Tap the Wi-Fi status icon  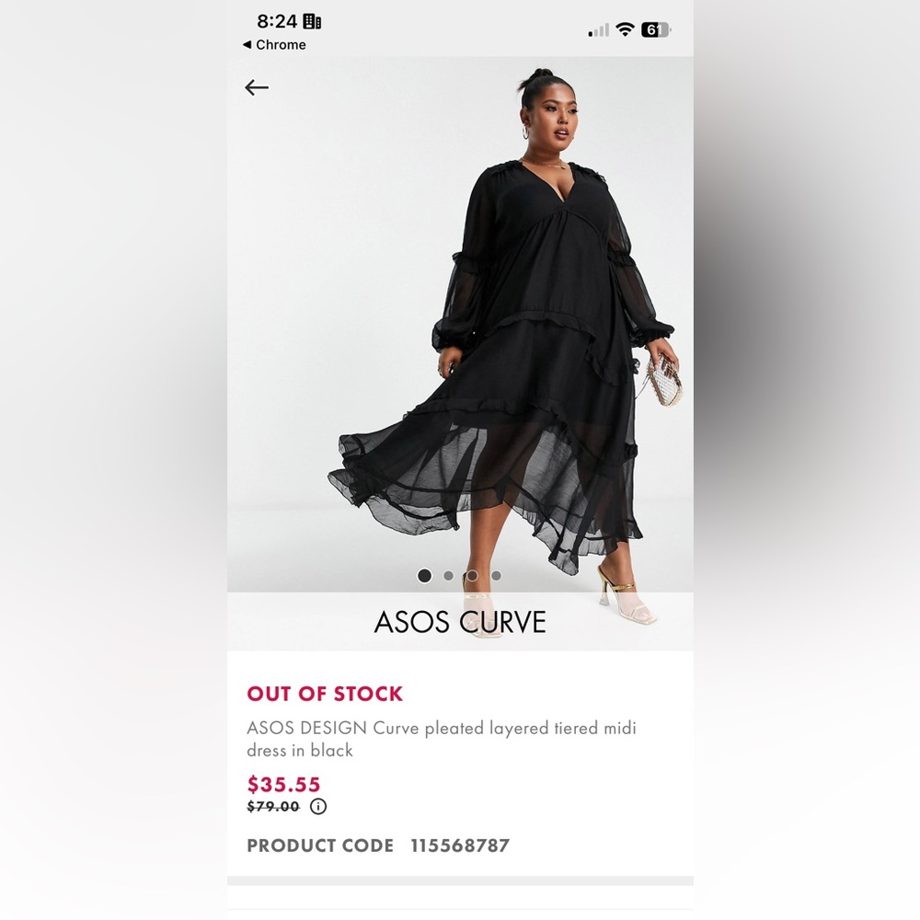point(626,29)
